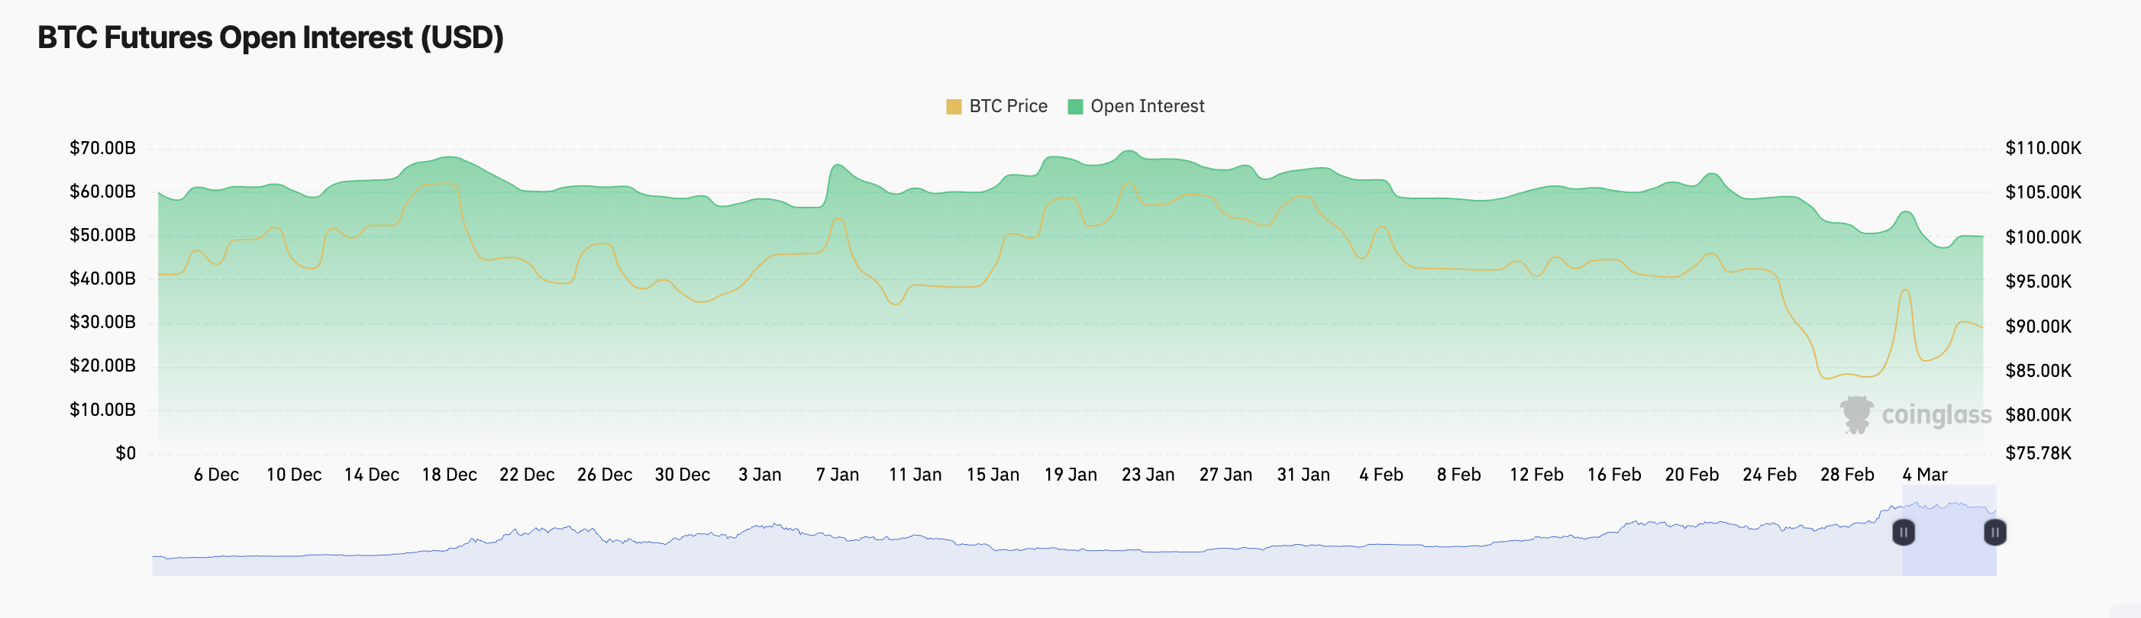
Task: Click the highlighted selection window in overview
Action: click(1949, 549)
